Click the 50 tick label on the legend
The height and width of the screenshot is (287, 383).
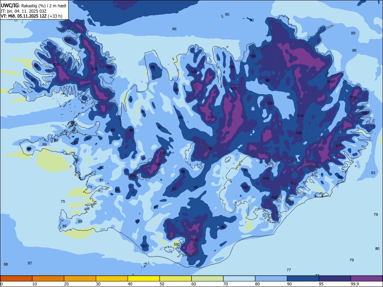click(x=162, y=284)
